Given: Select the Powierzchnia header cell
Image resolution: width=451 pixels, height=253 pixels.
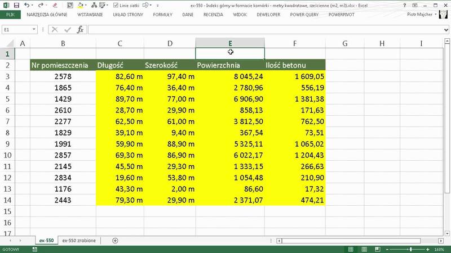Looking at the screenshot, I should click(230, 65).
